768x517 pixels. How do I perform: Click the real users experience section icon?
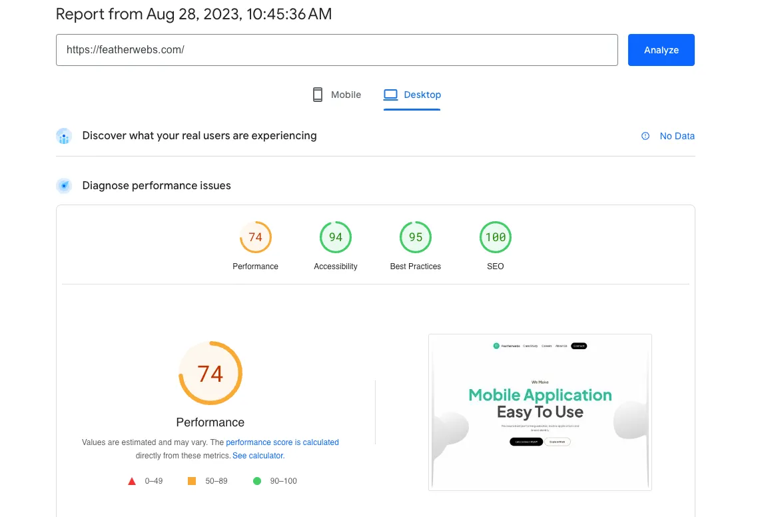(x=64, y=136)
